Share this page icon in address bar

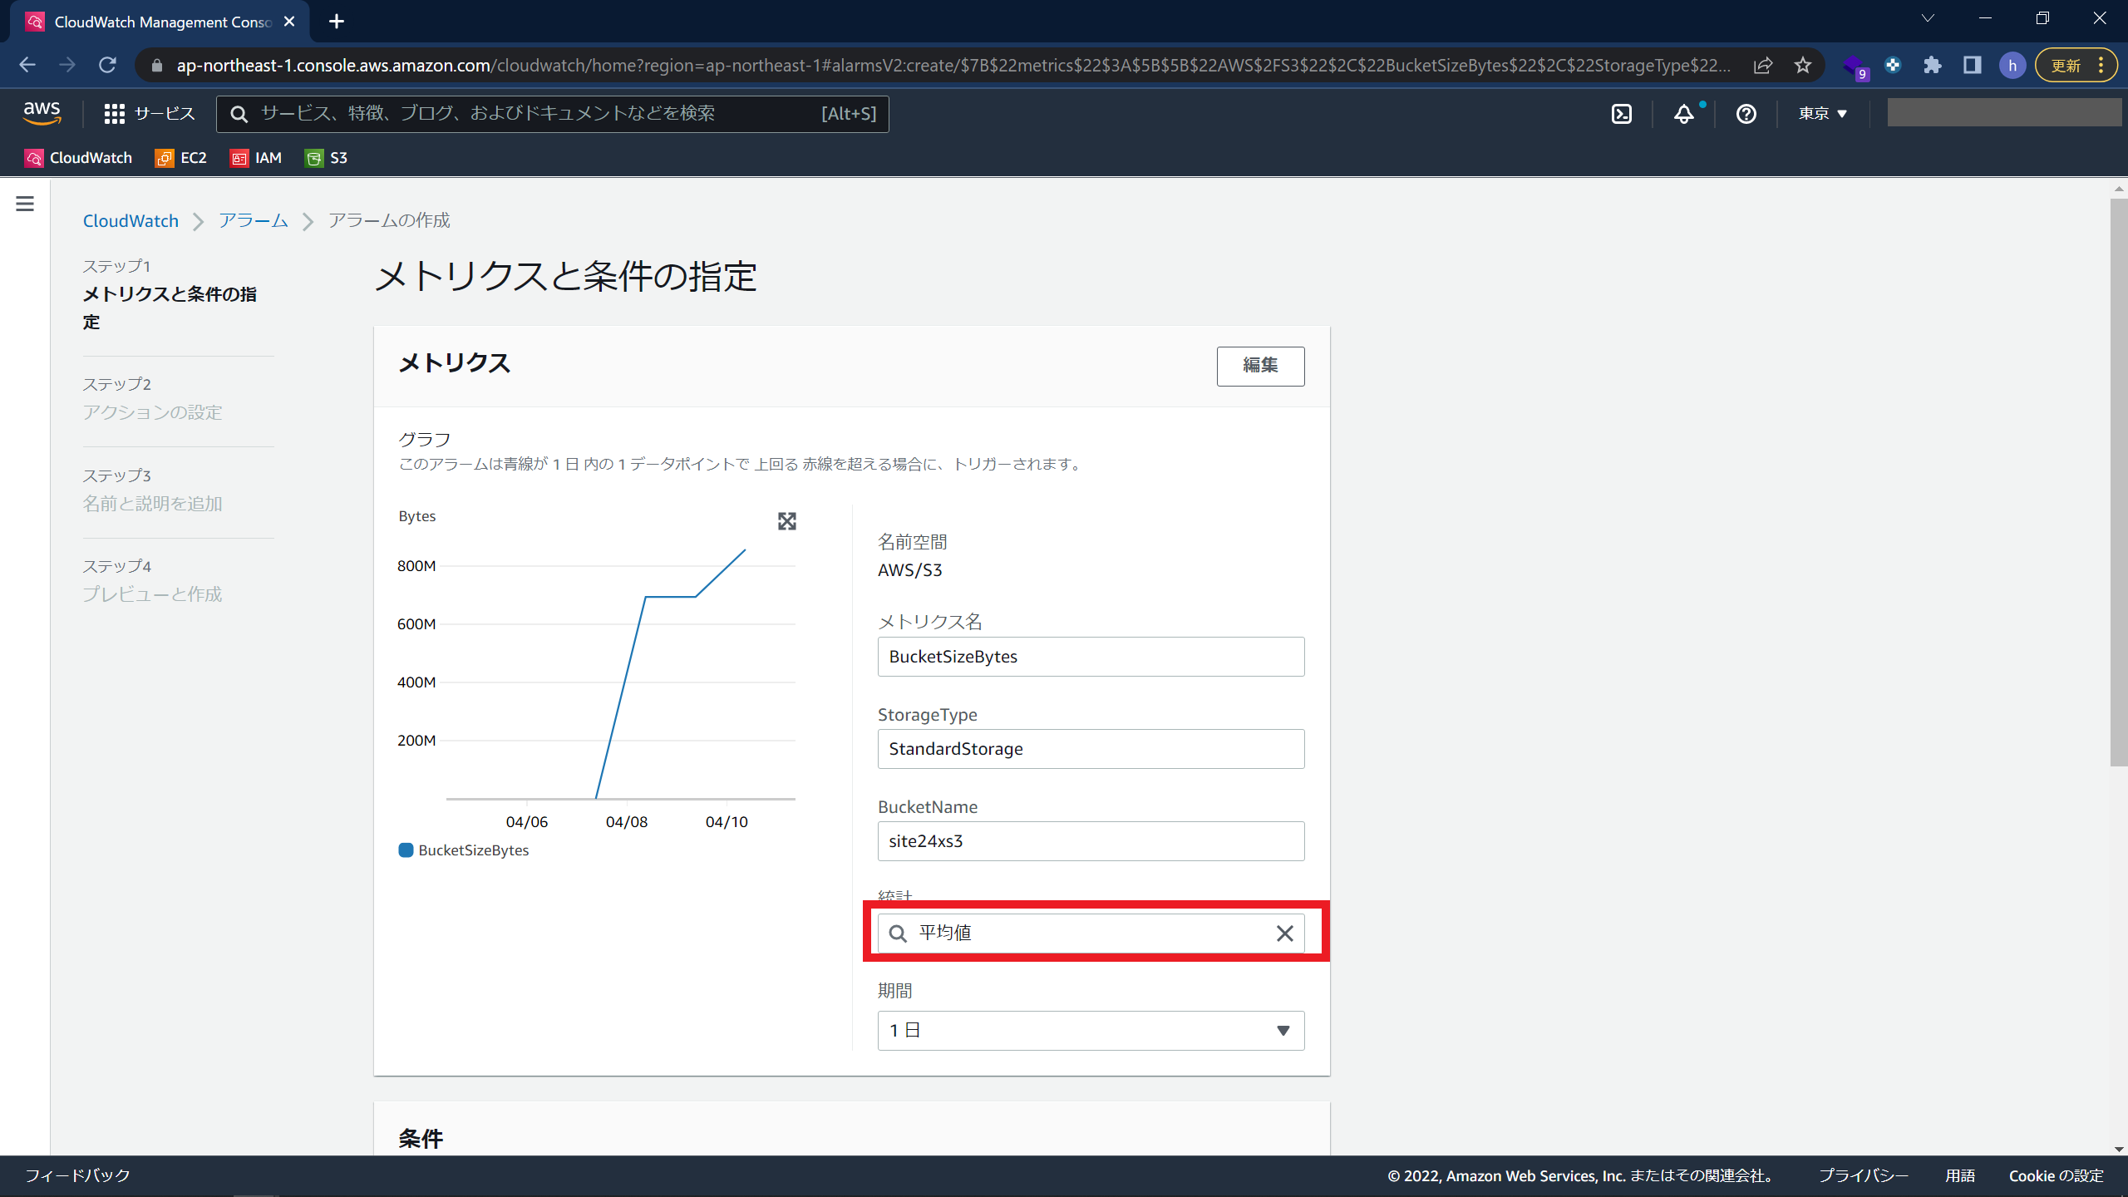tap(1763, 65)
